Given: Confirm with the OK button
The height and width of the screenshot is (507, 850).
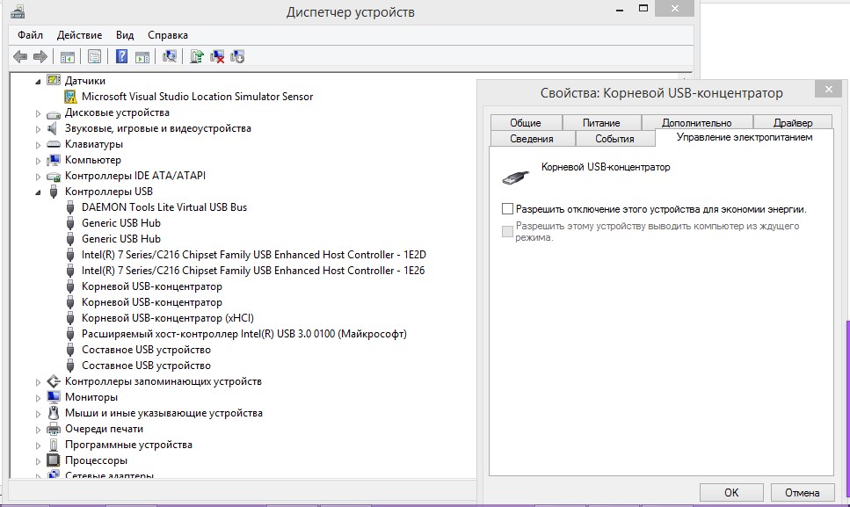Looking at the screenshot, I should coord(731,492).
